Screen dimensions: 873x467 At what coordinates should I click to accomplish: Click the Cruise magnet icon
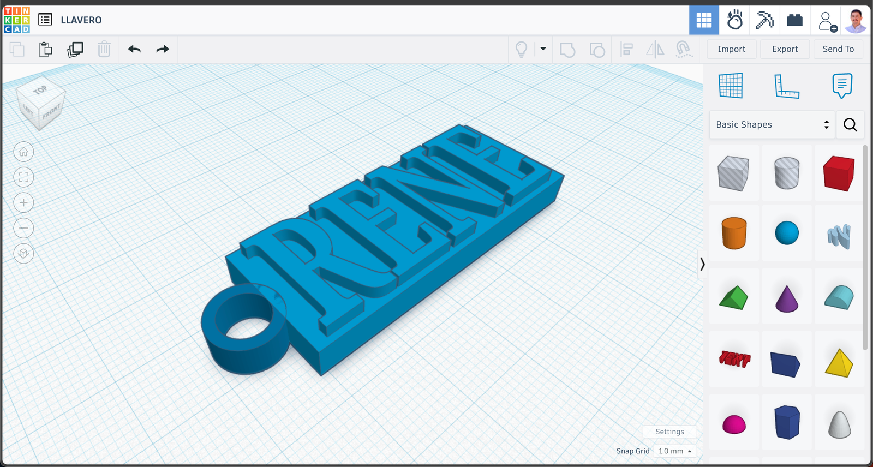[x=684, y=50]
